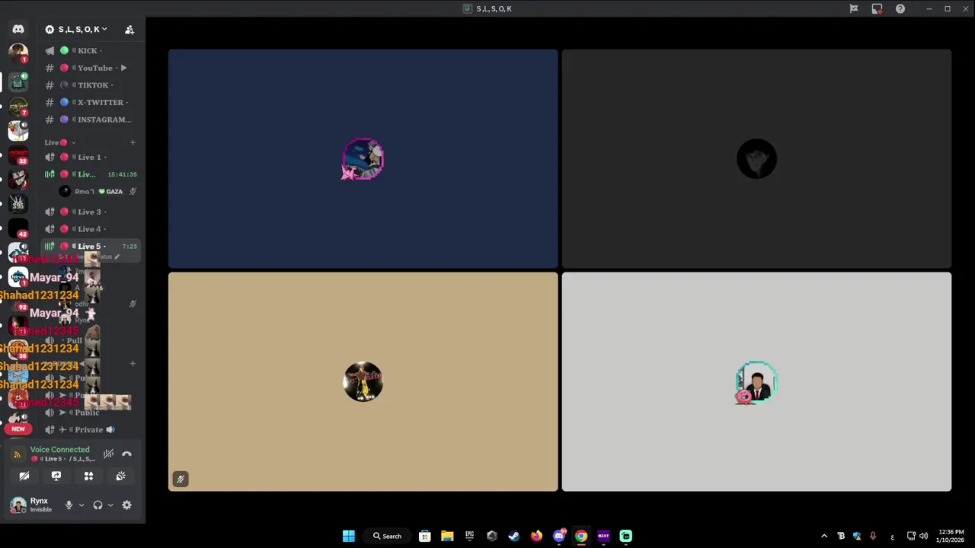Open the Windows Start menu

[348, 536]
